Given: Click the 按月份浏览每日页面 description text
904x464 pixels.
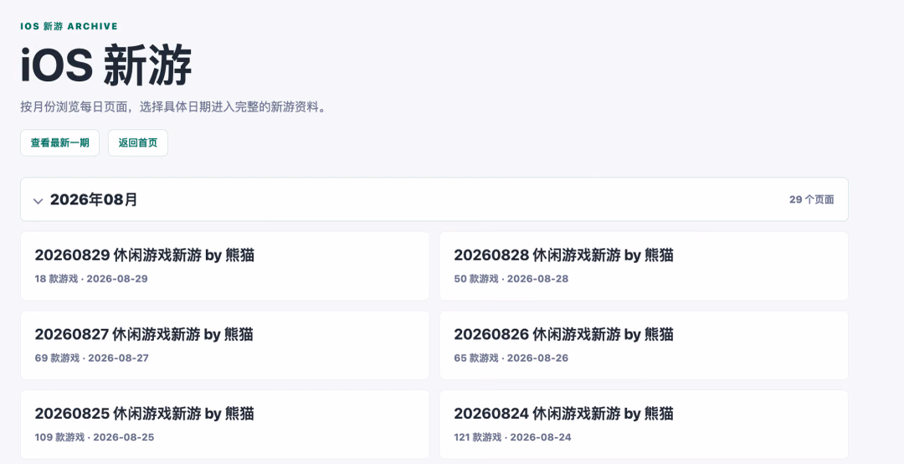Looking at the screenshot, I should pyautogui.click(x=173, y=106).
